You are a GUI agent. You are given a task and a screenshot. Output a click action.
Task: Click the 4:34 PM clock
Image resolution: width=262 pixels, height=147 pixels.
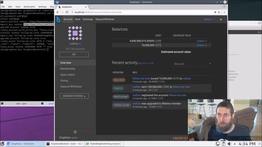[x=247, y=144]
